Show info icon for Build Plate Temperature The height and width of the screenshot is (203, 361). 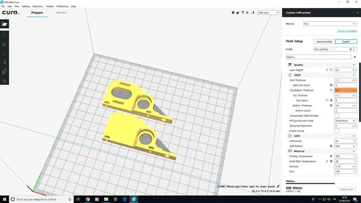point(331,161)
